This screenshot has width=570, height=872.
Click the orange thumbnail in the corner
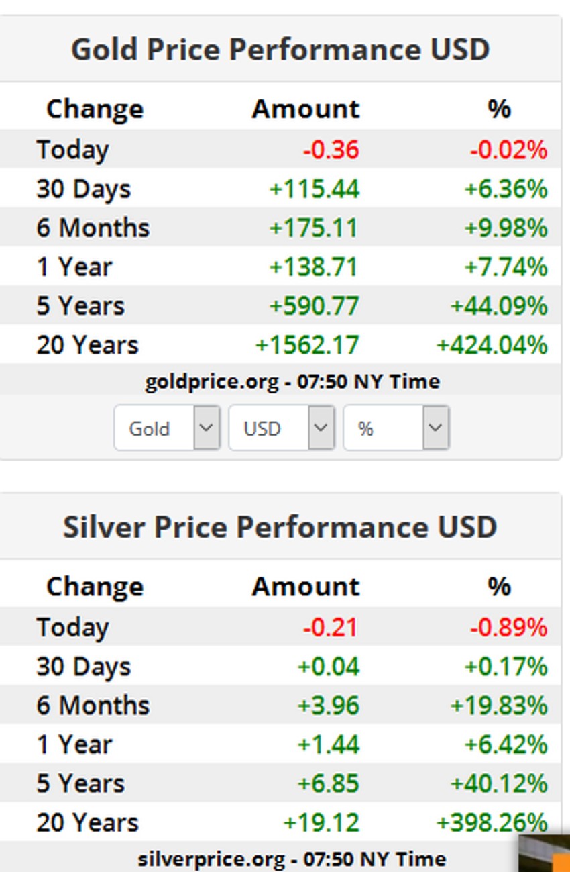pos(545,855)
